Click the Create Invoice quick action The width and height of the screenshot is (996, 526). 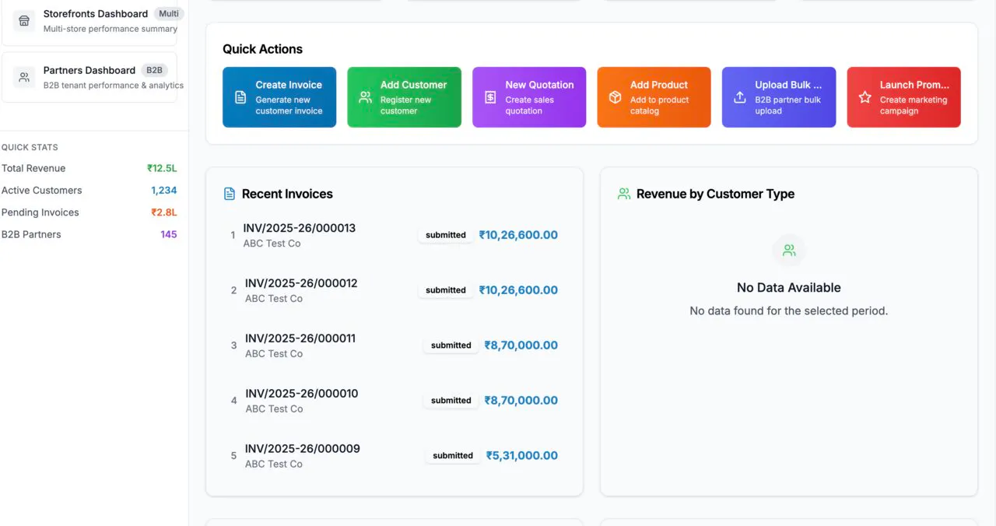[x=279, y=97]
